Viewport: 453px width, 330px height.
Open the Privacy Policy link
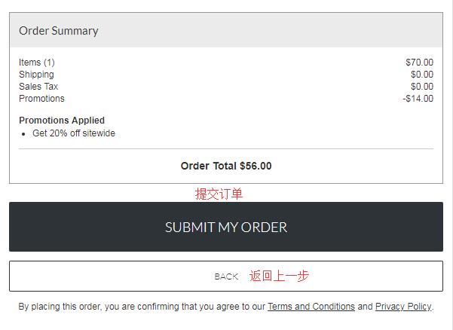[x=403, y=307]
